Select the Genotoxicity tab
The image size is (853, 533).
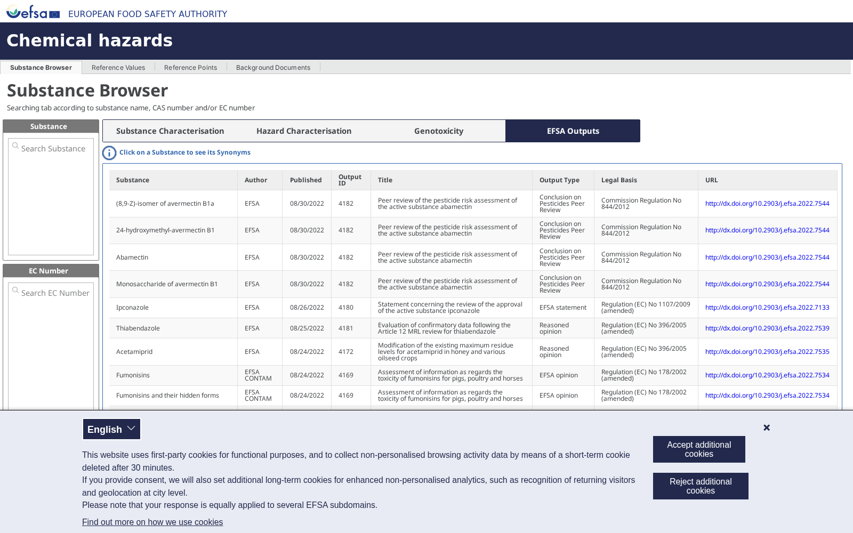pyautogui.click(x=439, y=131)
